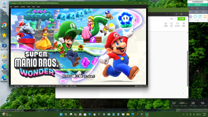Viewport: 208px width, 117px height.
Task: Open the circular person desktop icon
Action: 4,16
